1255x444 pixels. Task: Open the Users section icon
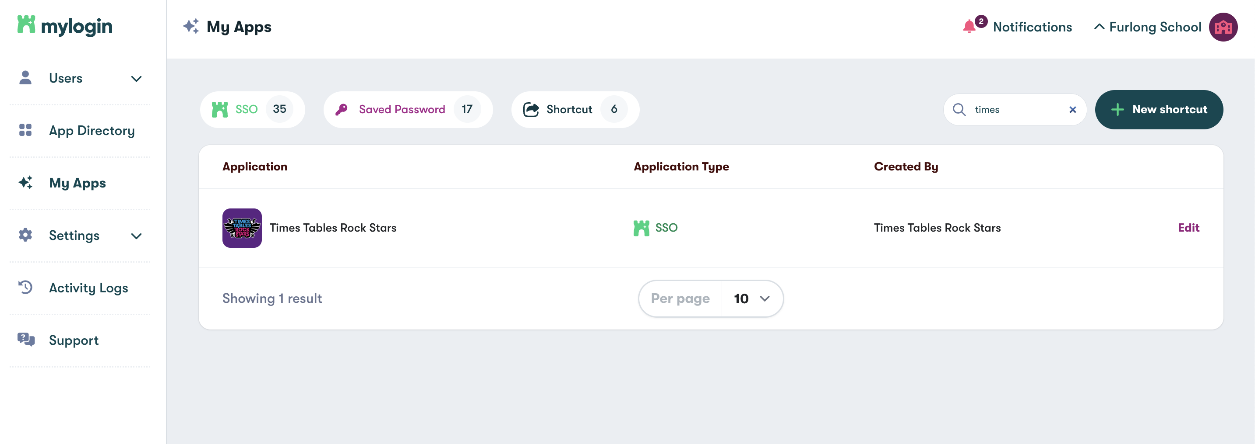tap(25, 77)
